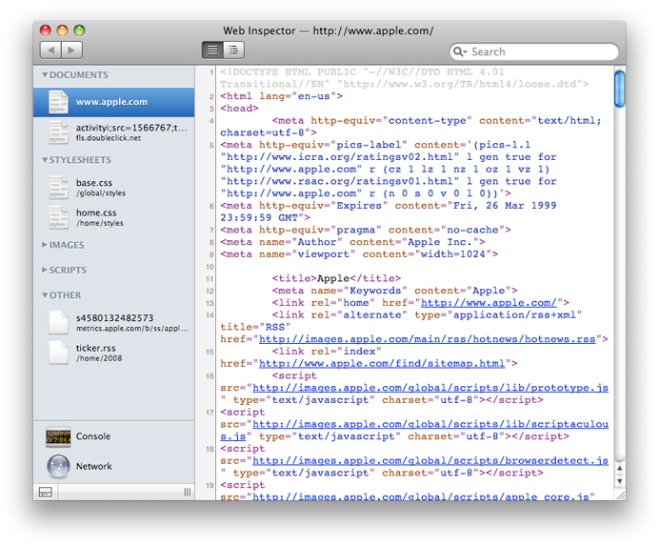
Task: Close the Web Inspector window
Action: [46, 30]
